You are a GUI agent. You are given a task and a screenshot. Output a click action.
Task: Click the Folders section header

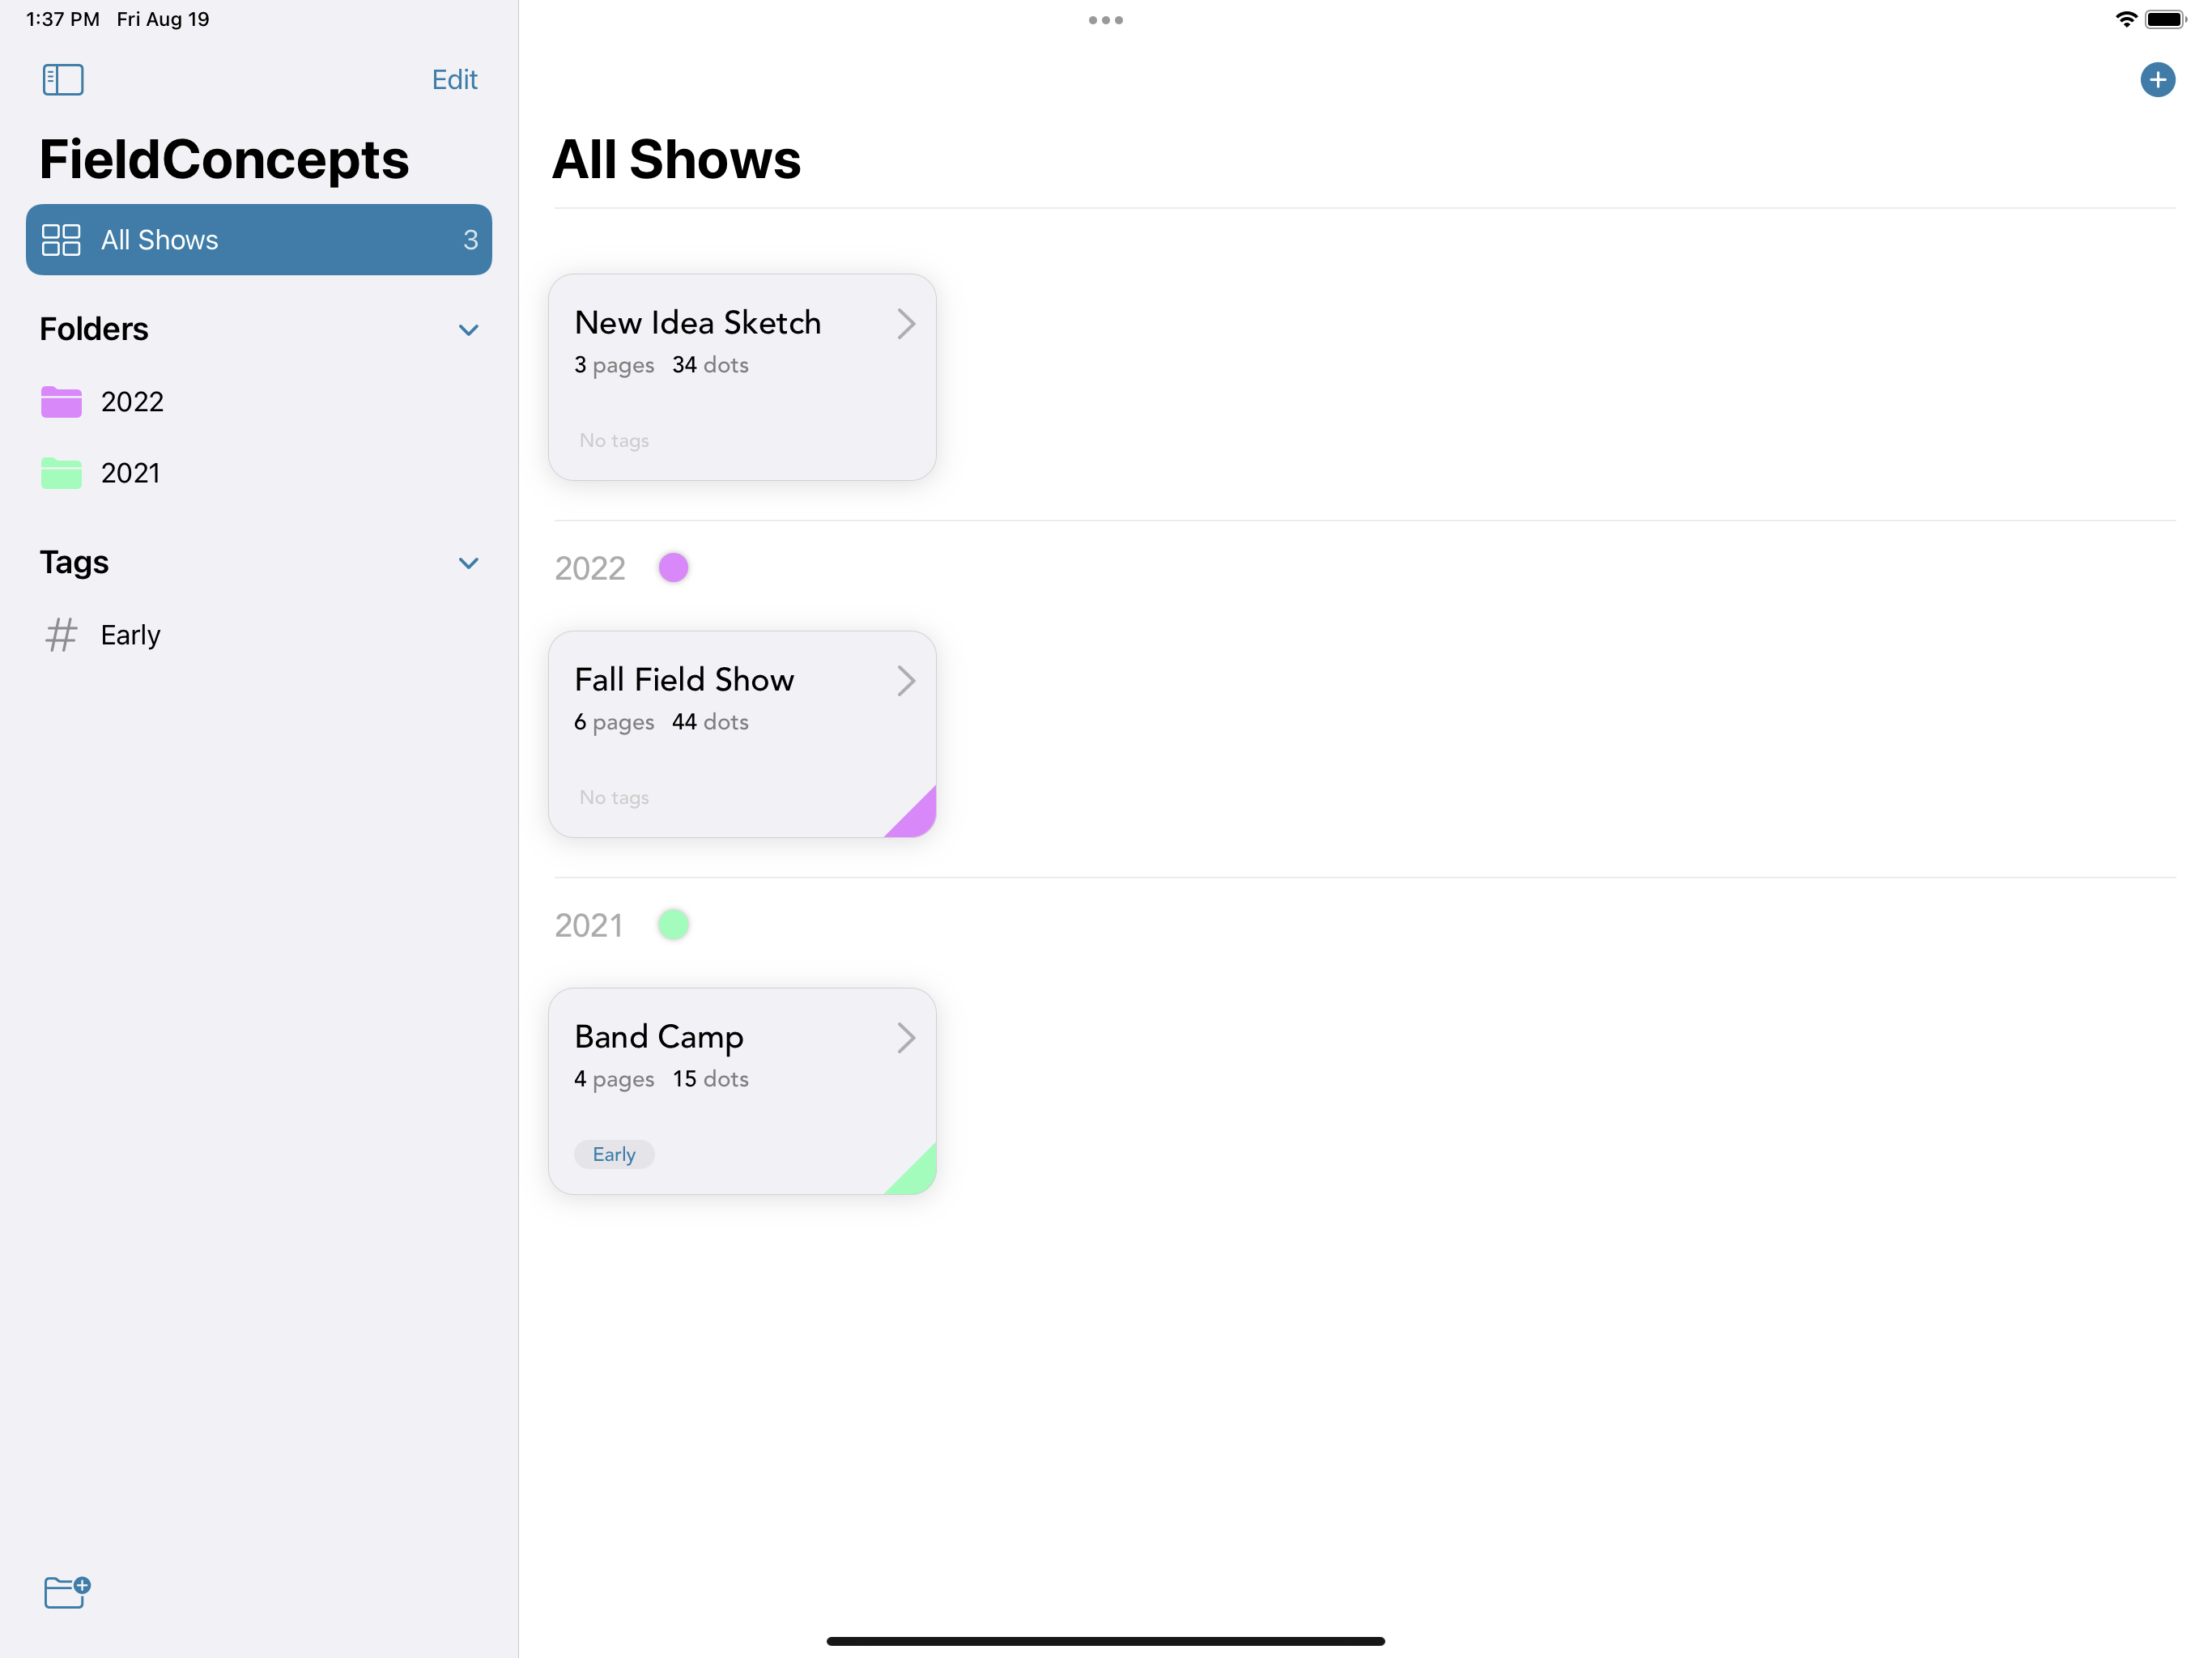[94, 329]
